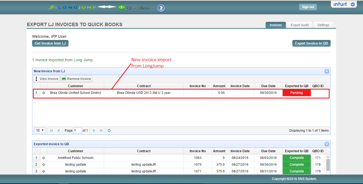Open the Intuit dropdown arrow menu
The height and width of the screenshot is (184, 363).
[x=352, y=4]
